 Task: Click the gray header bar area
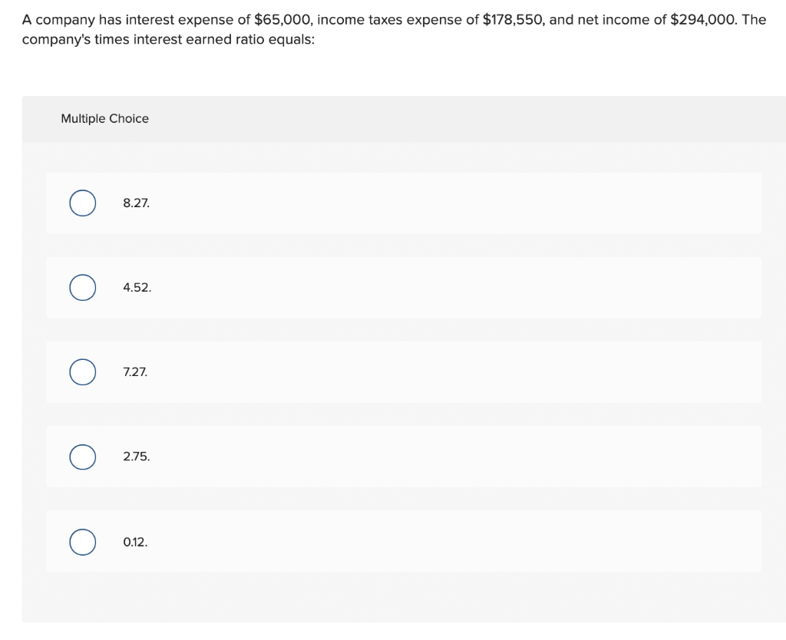(x=461, y=119)
